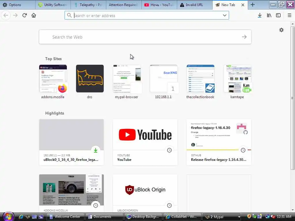The image size is (295, 221).
Task: Click Show Desktop quick launch icon
Action: pos(34,217)
